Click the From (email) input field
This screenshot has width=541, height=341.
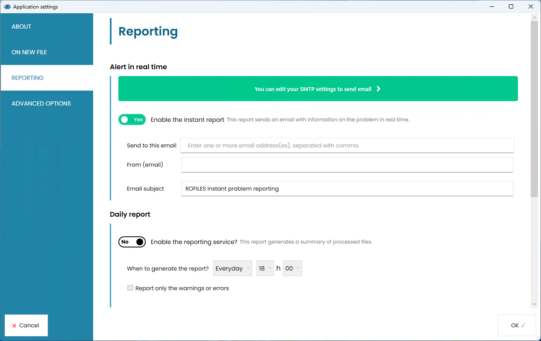tap(347, 165)
